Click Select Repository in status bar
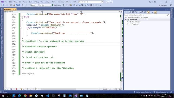174x98 pixels. (161, 92)
